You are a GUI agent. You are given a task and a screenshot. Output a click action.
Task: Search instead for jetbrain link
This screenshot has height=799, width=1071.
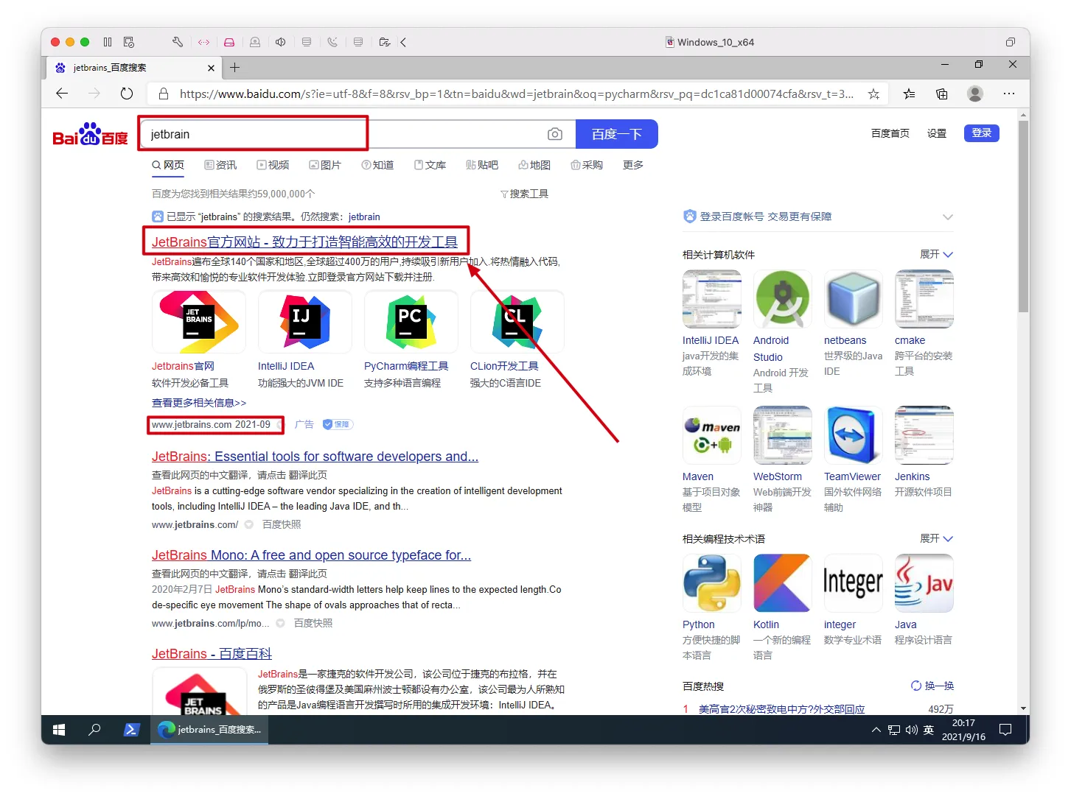pos(364,217)
